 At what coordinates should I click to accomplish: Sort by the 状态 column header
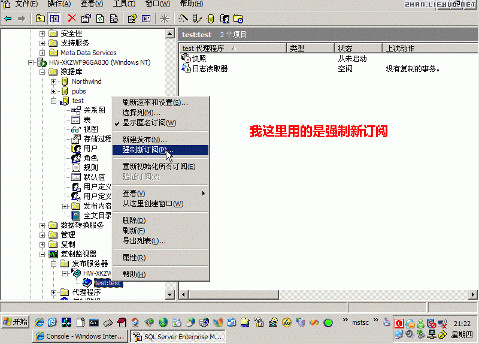[358, 49]
